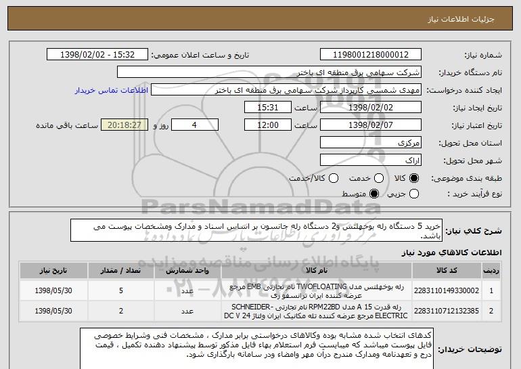Select the متوسط purchase type radio
The image size is (521, 369).
pos(374,194)
